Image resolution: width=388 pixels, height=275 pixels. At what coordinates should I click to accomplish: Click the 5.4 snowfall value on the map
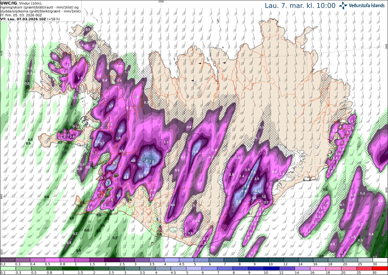coord(196,151)
